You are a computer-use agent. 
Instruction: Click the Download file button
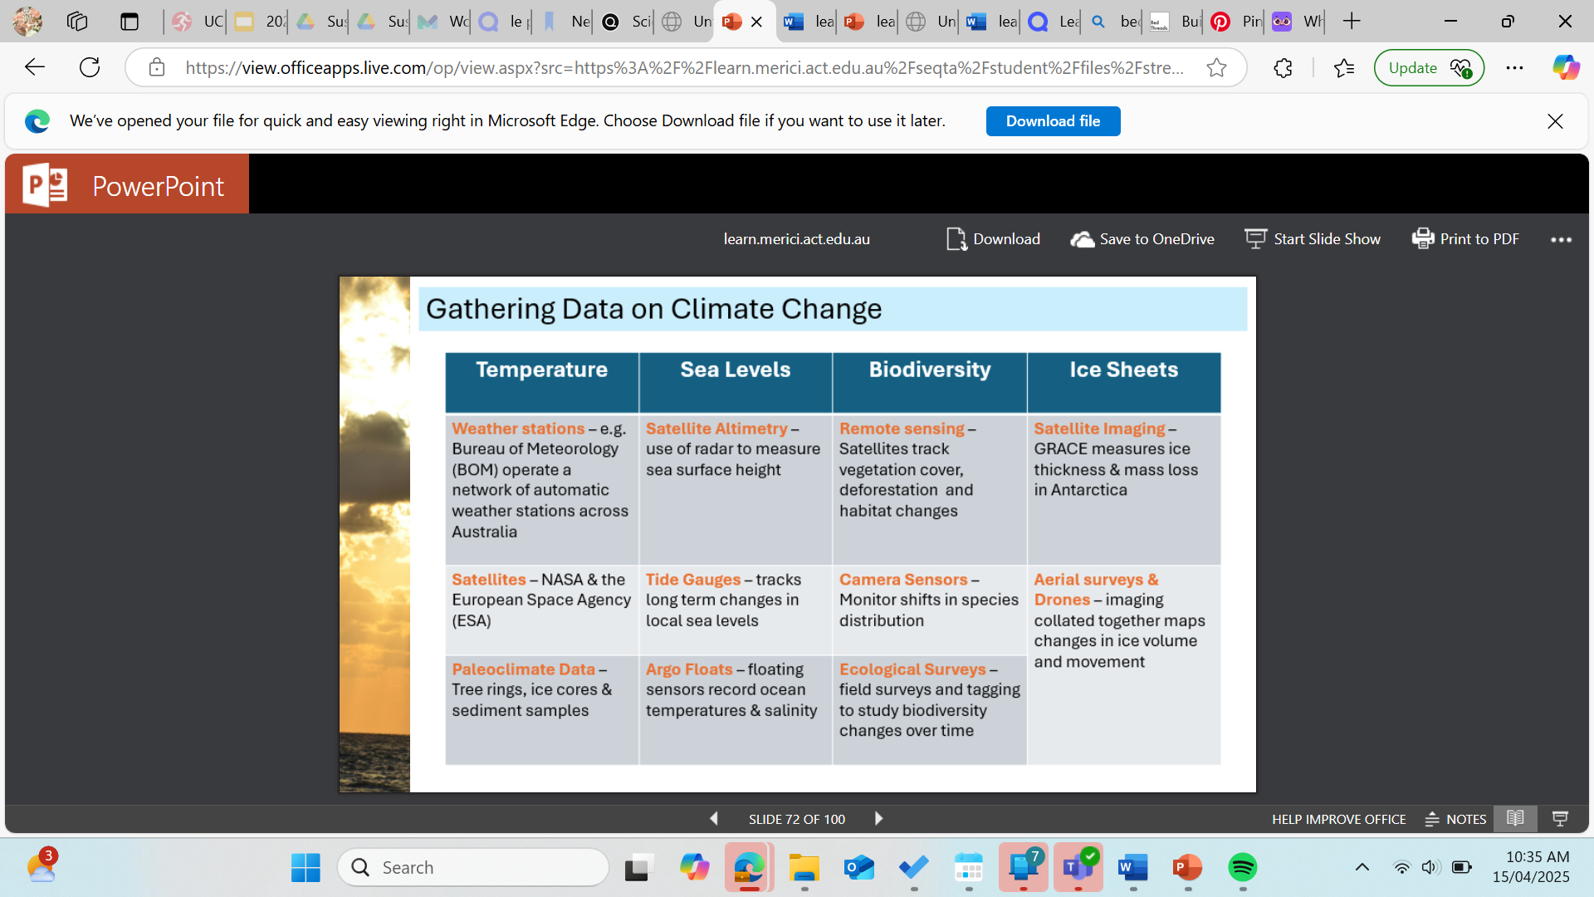click(1053, 121)
